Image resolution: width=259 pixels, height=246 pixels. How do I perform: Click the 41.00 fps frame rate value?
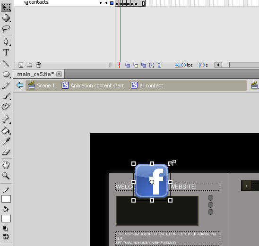click(181, 65)
